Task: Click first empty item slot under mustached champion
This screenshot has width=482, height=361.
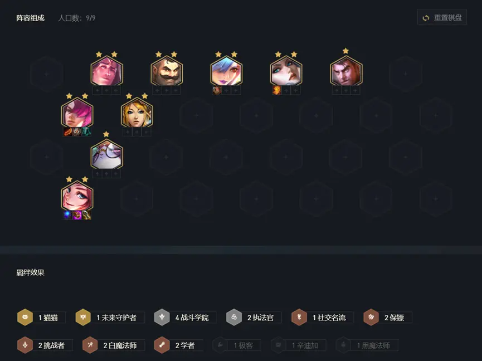Action: click(157, 91)
